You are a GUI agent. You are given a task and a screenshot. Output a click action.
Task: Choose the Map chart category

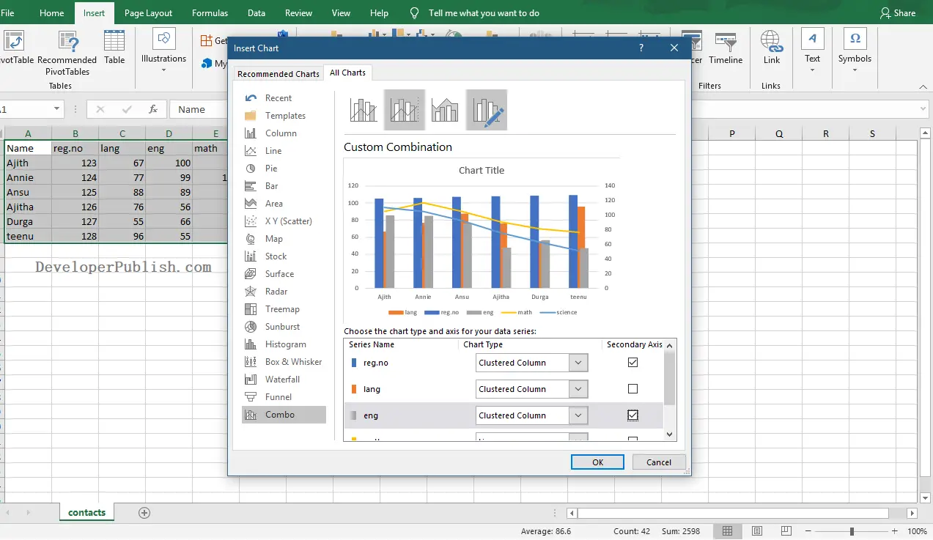pos(284,239)
